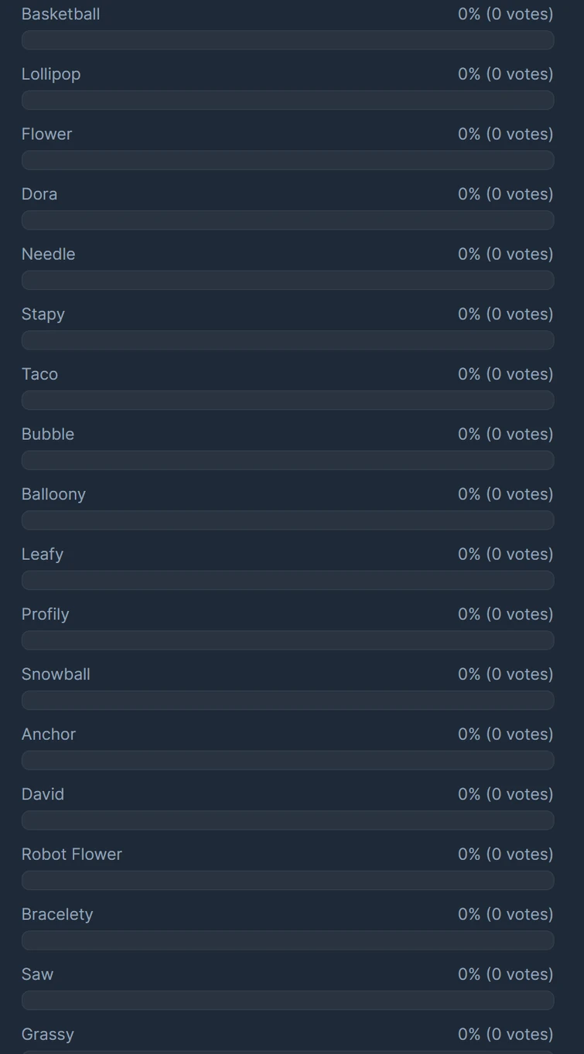This screenshot has width=584, height=1054.
Task: Click the Flower option label
Action: (x=46, y=134)
